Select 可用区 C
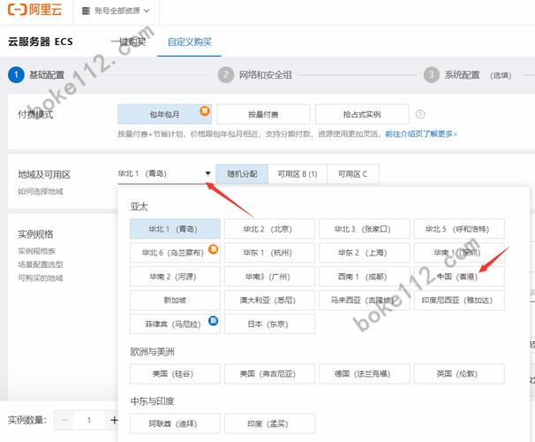The image size is (535, 442). [x=352, y=174]
